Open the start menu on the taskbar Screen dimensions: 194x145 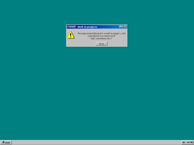coord(6,142)
